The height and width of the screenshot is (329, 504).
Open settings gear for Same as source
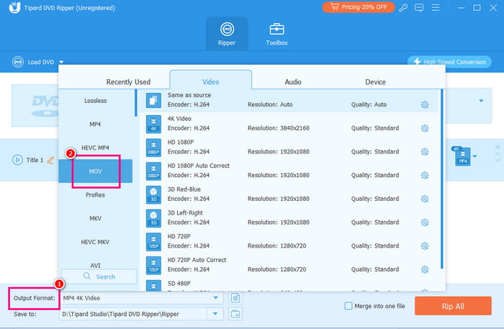point(425,104)
